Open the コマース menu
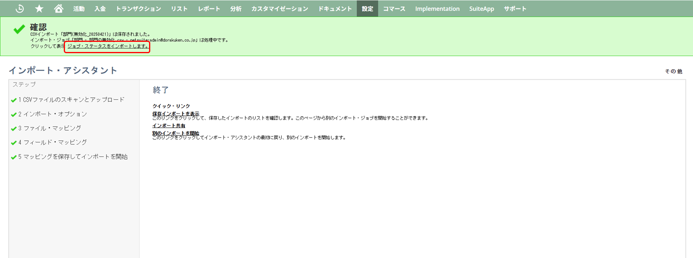Viewport: 693px width, 258px height. (394, 9)
